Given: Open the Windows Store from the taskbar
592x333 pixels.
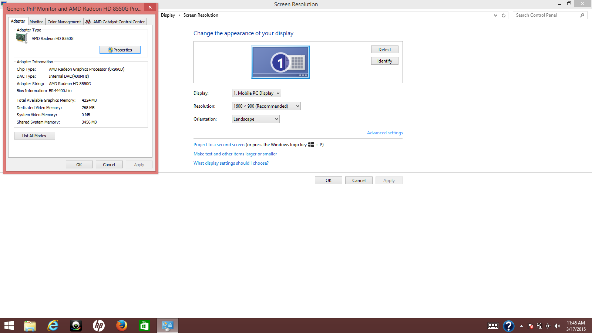Looking at the screenshot, I should tap(144, 326).
